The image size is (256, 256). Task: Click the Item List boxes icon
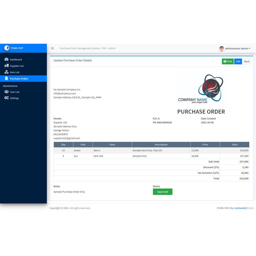(6, 72)
